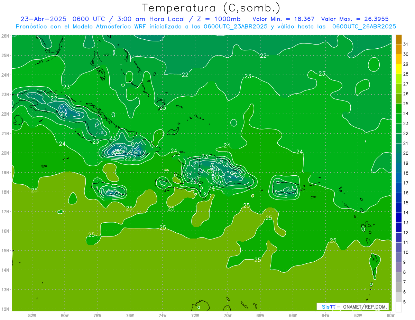
Task: Click the '72W' longitude axis label
Action: point(195,315)
